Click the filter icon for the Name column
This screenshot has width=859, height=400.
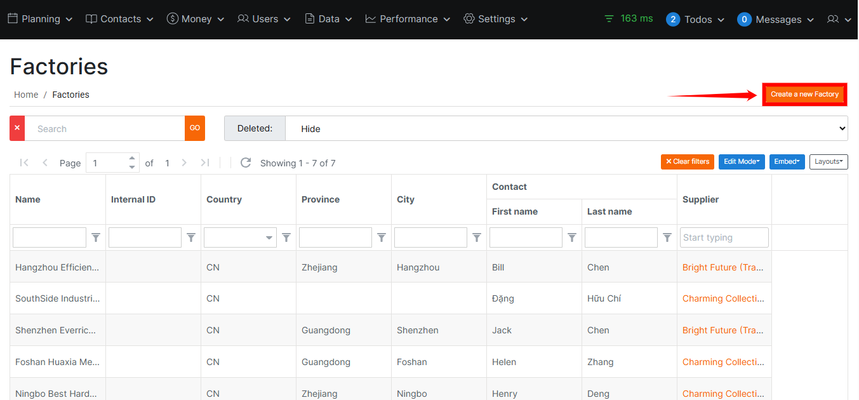(96, 237)
